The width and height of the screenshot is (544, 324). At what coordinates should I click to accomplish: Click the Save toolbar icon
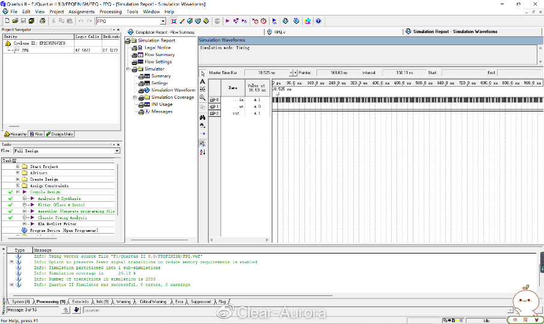point(23,21)
